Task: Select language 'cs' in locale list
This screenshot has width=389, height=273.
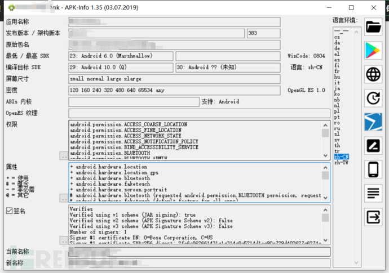Action: [337, 37]
